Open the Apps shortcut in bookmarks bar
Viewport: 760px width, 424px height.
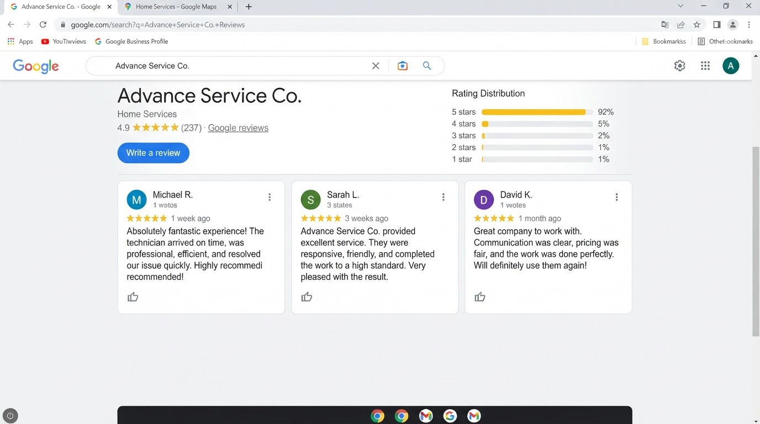click(20, 41)
